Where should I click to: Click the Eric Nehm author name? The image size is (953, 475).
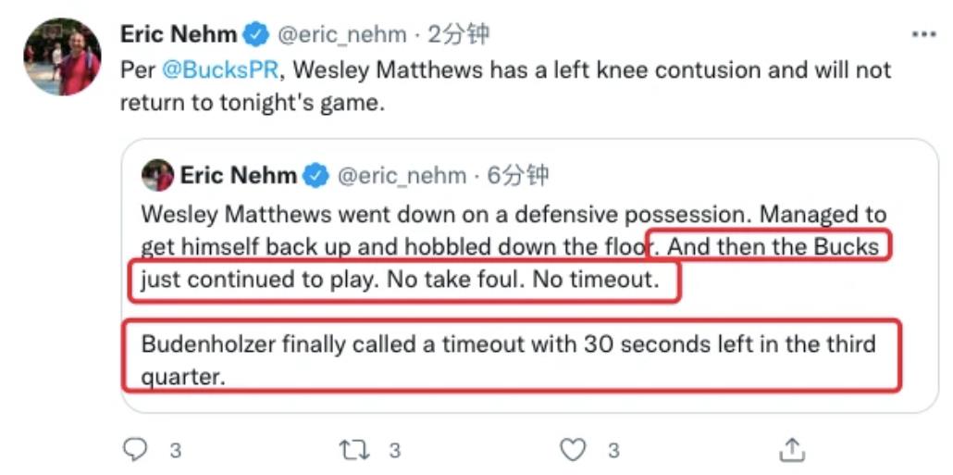coord(179,35)
